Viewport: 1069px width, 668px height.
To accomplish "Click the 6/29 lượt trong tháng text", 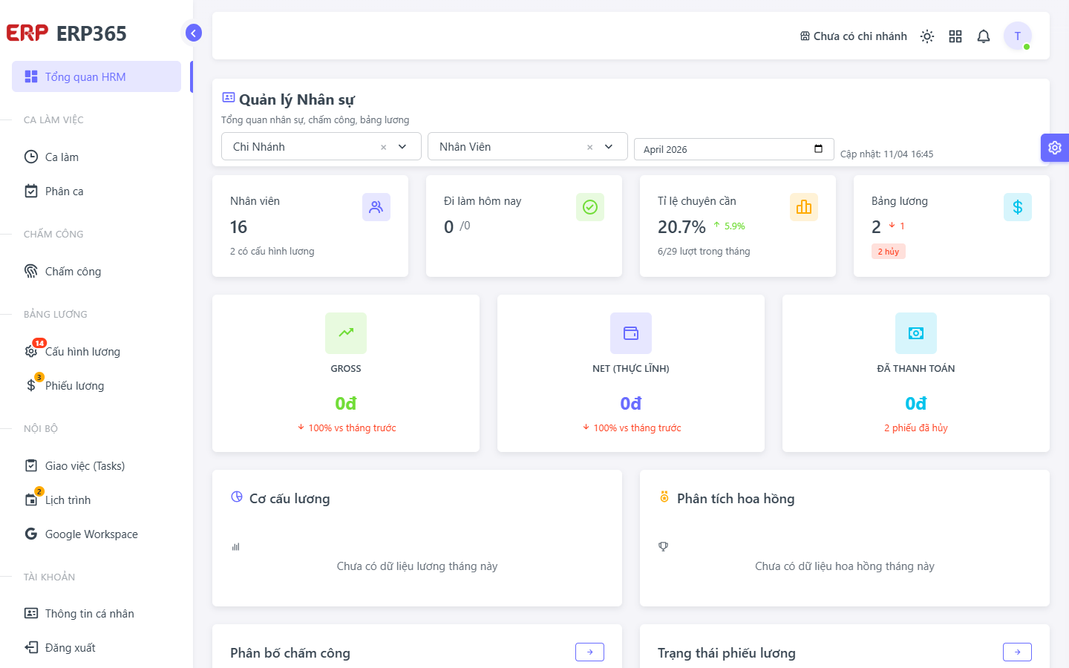I will [704, 251].
